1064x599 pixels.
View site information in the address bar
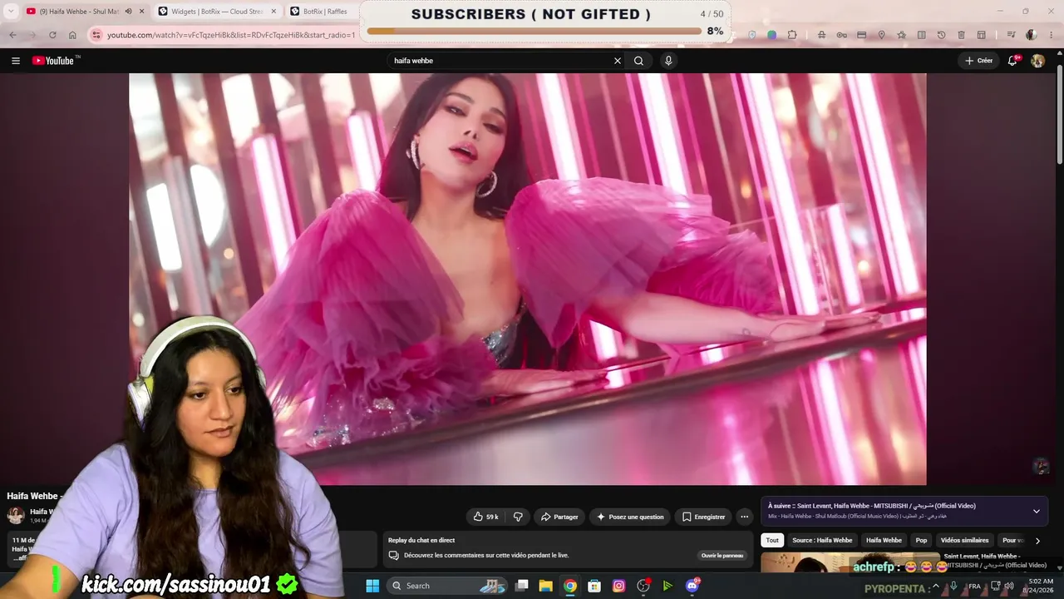pyautogui.click(x=96, y=35)
